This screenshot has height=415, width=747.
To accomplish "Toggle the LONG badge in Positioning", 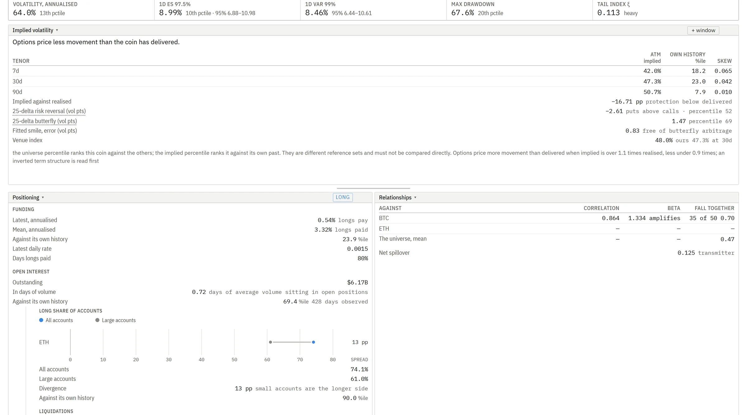I will (x=343, y=197).
